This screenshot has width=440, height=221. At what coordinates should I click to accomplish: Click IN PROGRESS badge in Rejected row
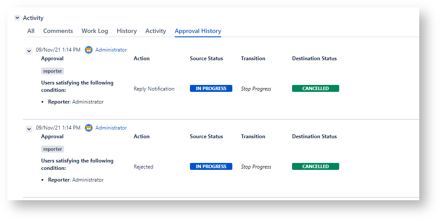(x=211, y=166)
